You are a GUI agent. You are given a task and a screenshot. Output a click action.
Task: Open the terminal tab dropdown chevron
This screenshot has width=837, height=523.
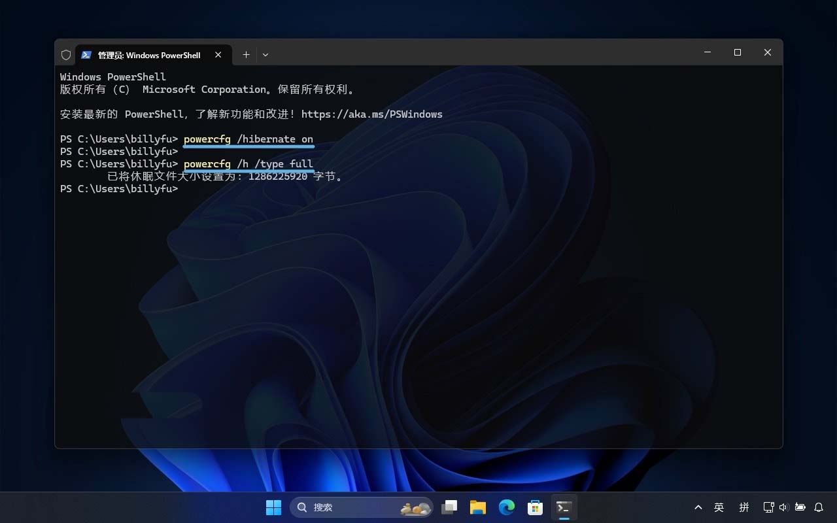265,55
